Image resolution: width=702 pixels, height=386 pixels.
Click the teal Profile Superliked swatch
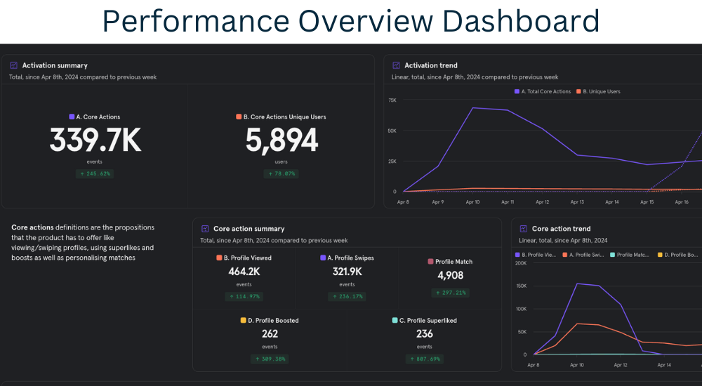[395, 321]
